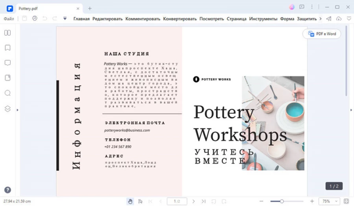This screenshot has width=354, height=206.
Task: Click the help question mark icon
Action: (7, 190)
